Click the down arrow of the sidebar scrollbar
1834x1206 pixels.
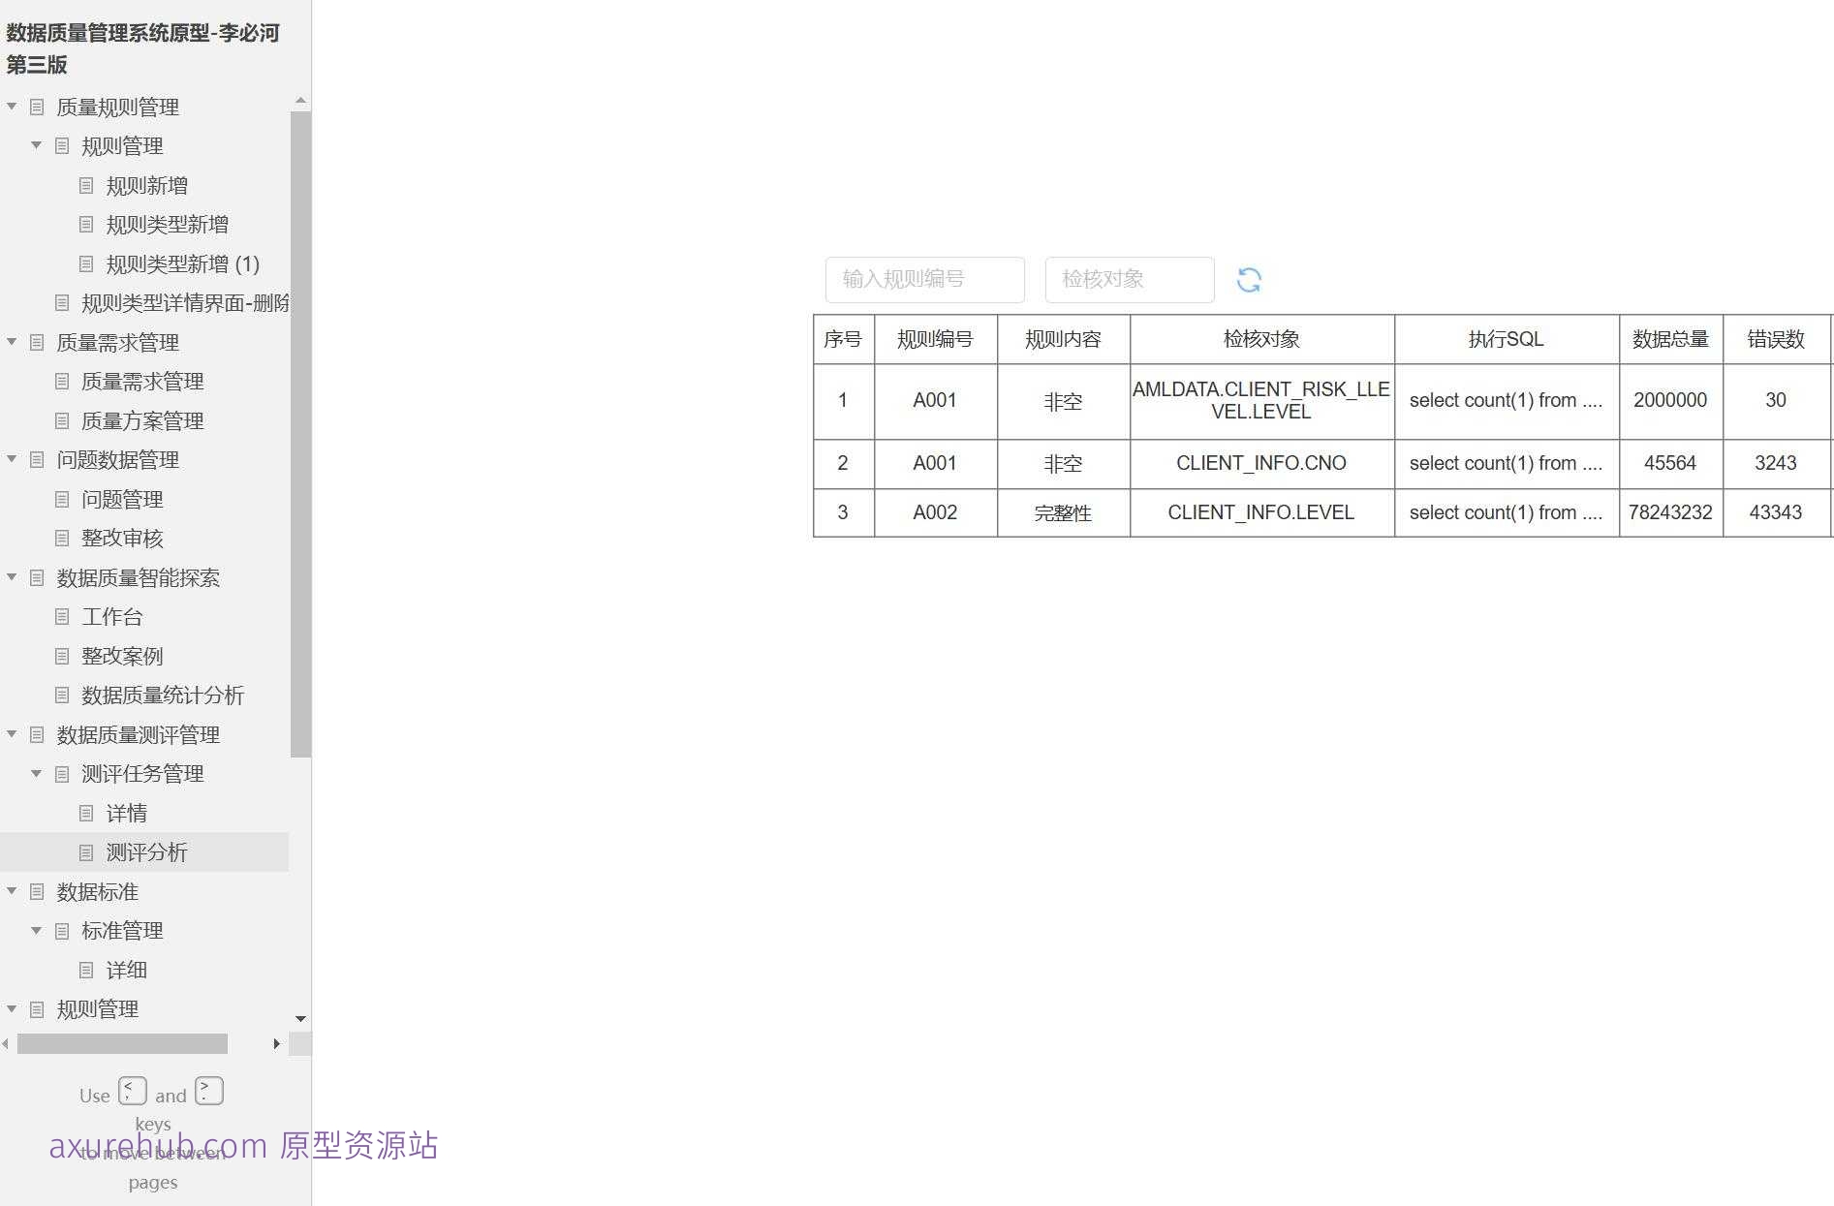(300, 1019)
